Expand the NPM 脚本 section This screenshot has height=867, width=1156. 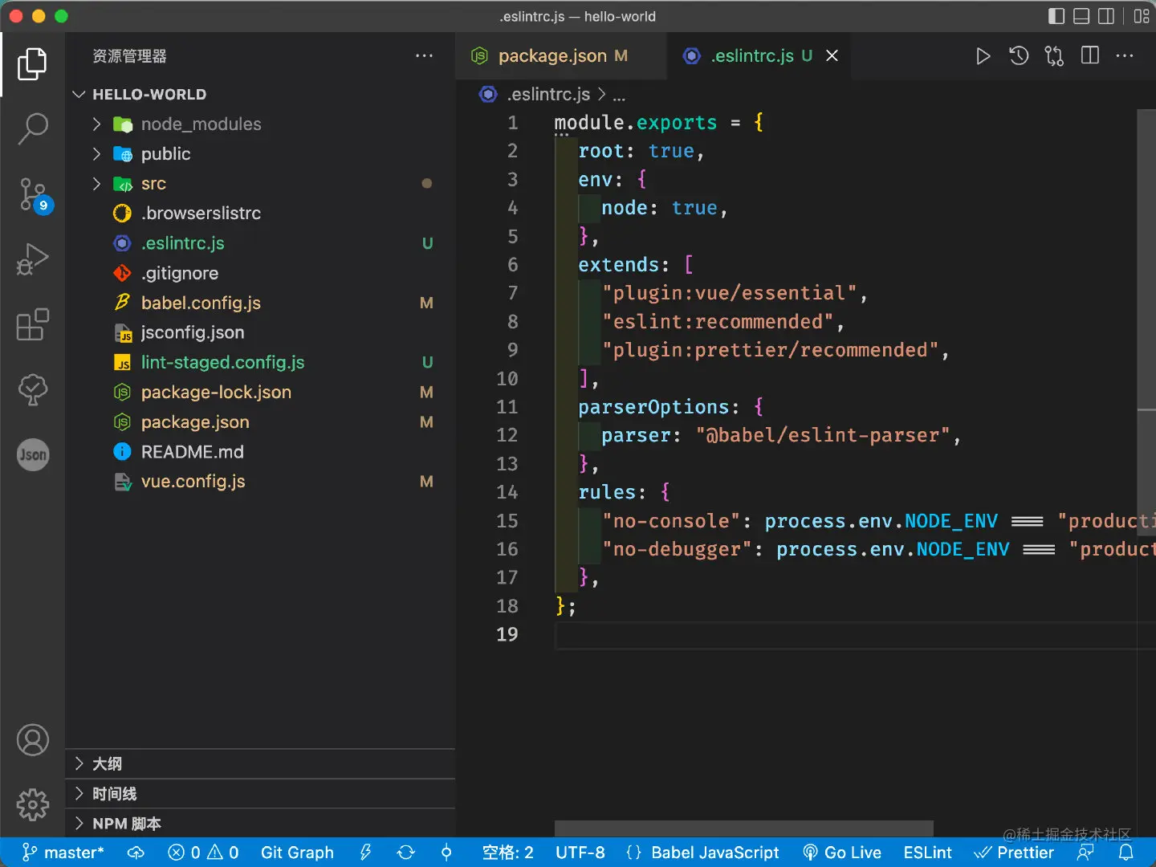click(260, 824)
